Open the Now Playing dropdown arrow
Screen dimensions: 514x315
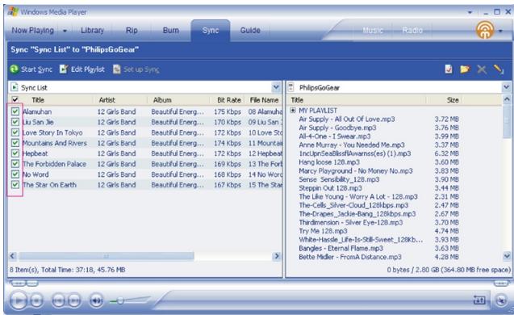(65, 31)
